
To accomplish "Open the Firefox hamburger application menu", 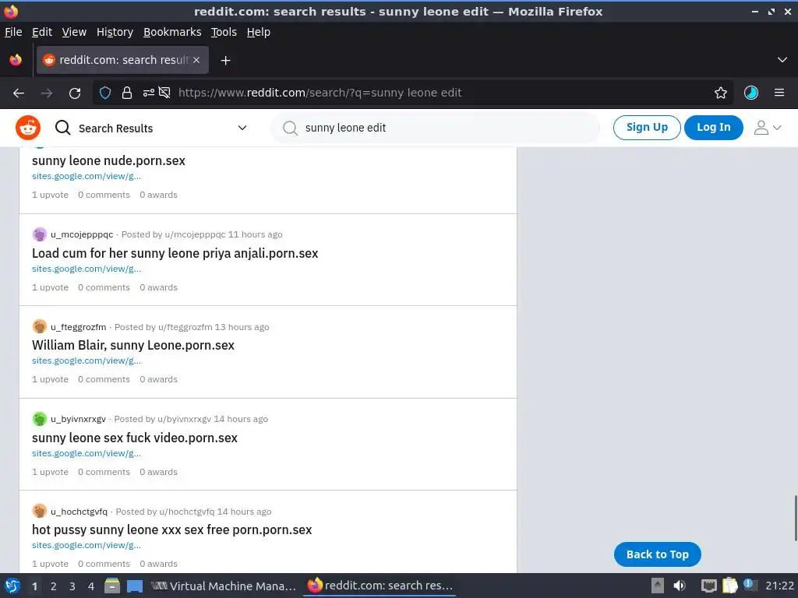I will click(x=779, y=93).
